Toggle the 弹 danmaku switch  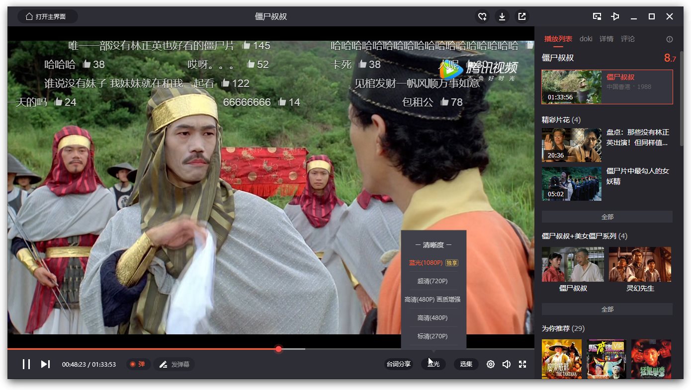coord(138,364)
